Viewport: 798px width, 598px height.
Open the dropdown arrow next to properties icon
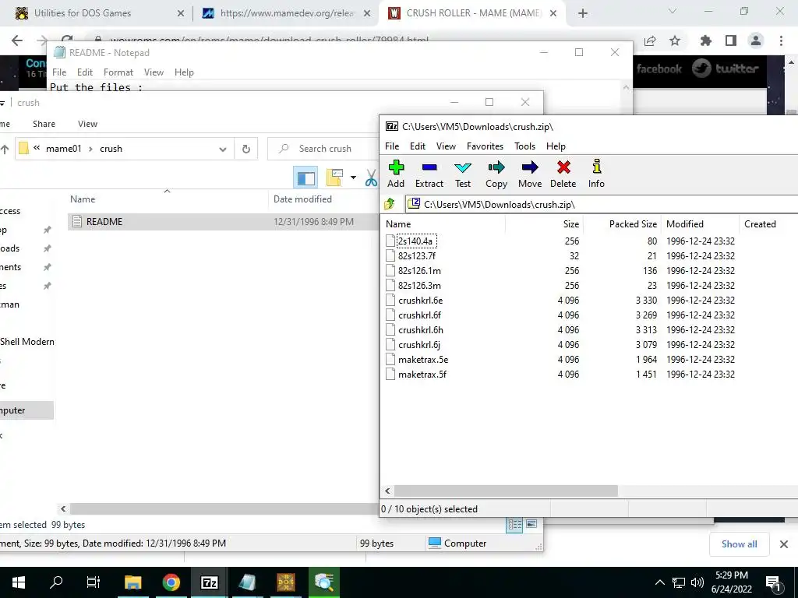(x=353, y=178)
